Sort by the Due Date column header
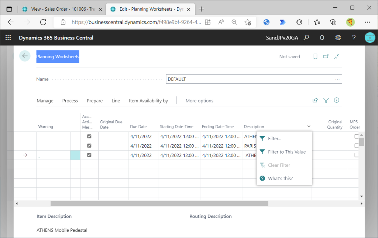The width and height of the screenshot is (378, 238). 138,127
